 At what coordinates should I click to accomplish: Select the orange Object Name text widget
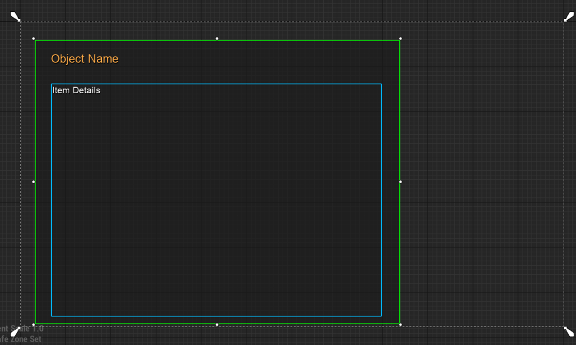coord(84,59)
